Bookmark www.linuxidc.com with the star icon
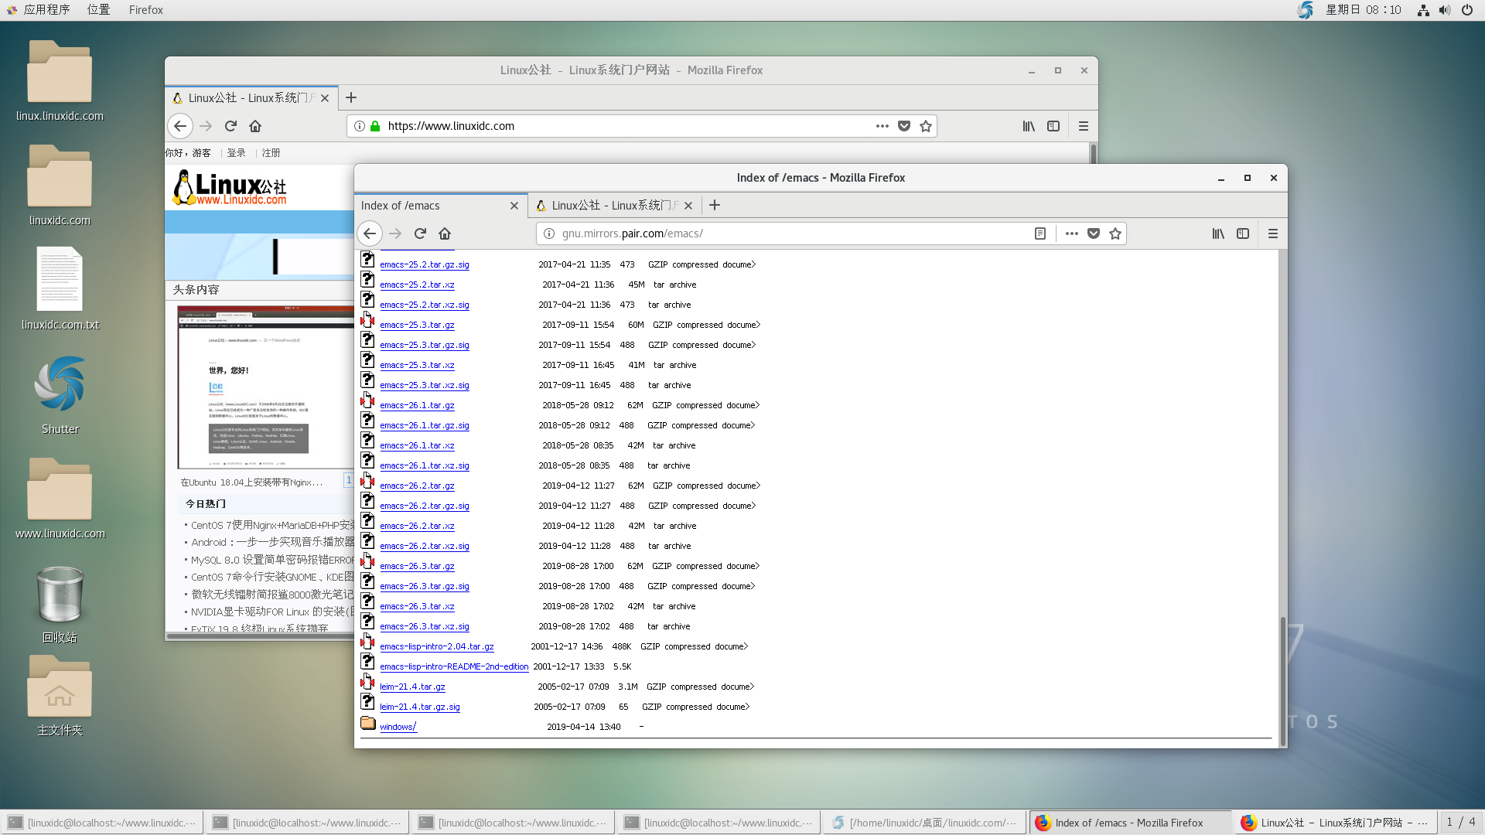1485x835 pixels. (x=926, y=126)
